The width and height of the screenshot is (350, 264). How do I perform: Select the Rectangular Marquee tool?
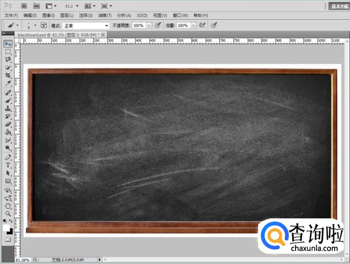pyautogui.click(x=8, y=52)
